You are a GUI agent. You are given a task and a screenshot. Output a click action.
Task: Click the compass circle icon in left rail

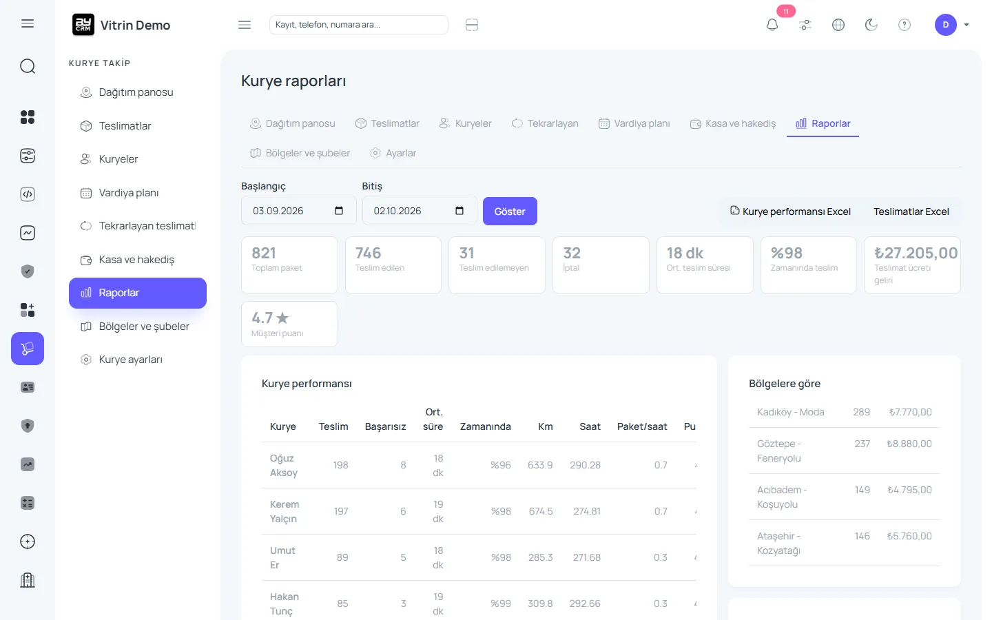pyautogui.click(x=28, y=541)
